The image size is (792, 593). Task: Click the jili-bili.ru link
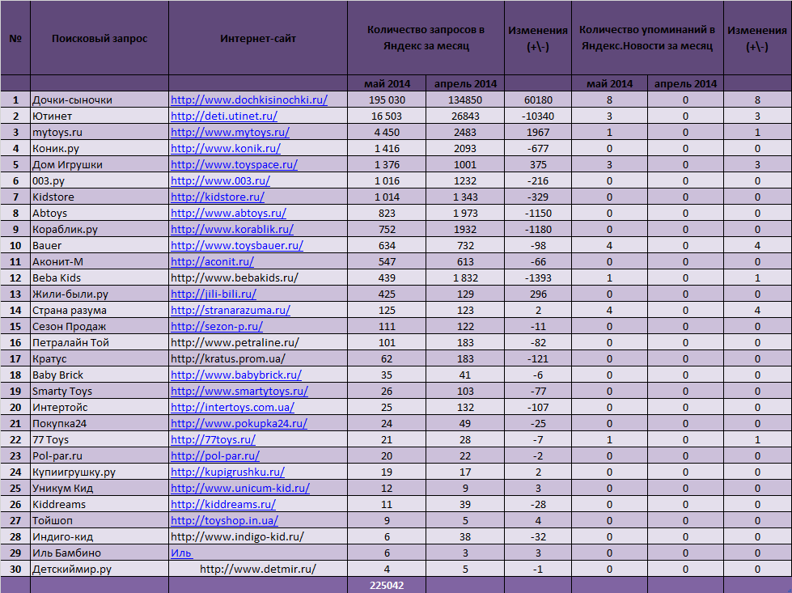tap(213, 294)
